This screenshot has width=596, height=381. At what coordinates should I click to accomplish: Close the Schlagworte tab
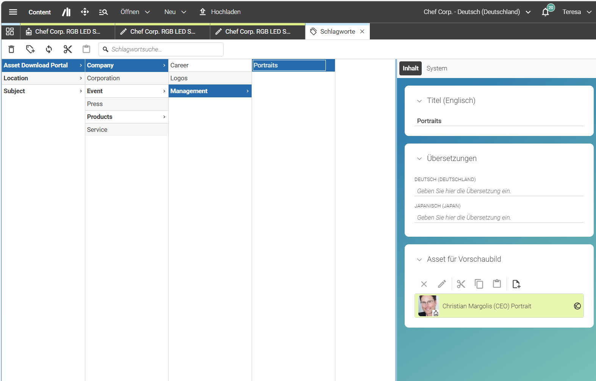(362, 31)
